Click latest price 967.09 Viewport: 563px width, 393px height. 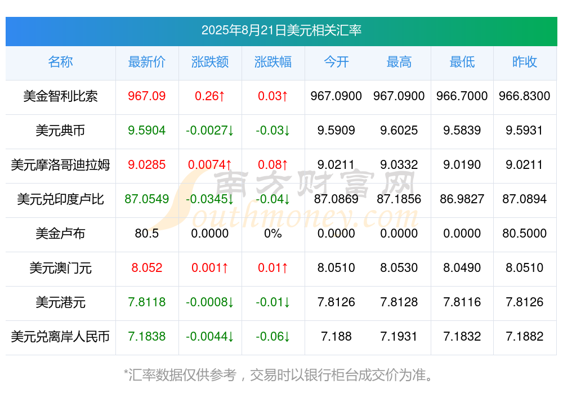coord(147,96)
